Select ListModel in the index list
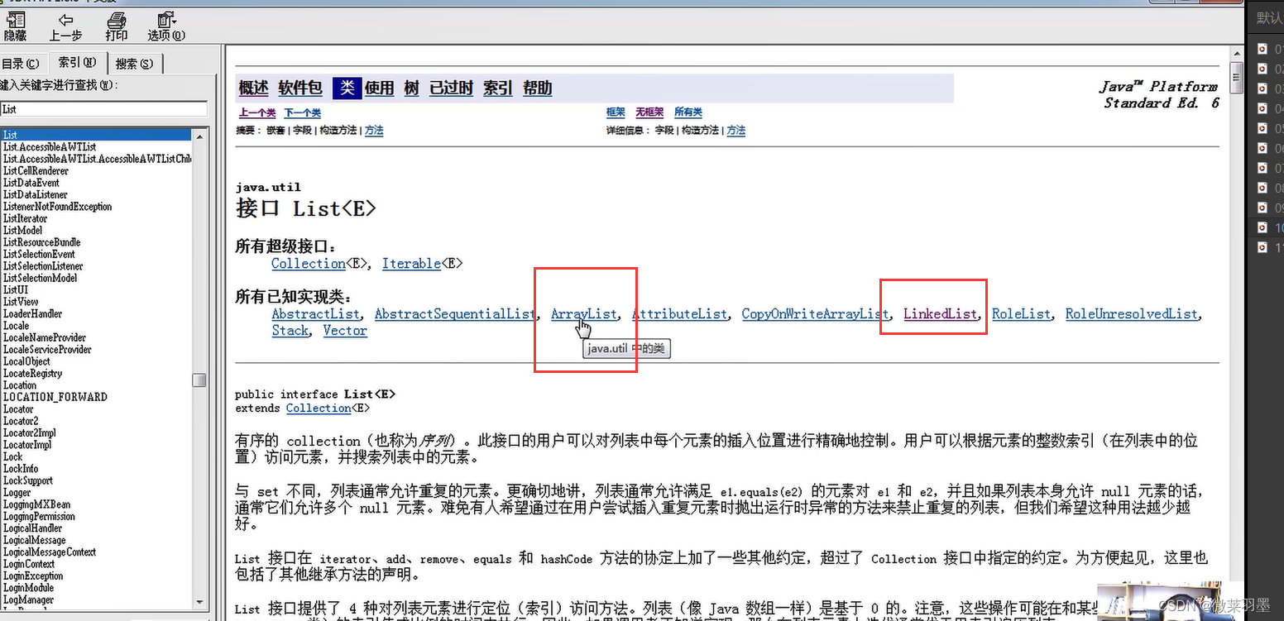 22,231
